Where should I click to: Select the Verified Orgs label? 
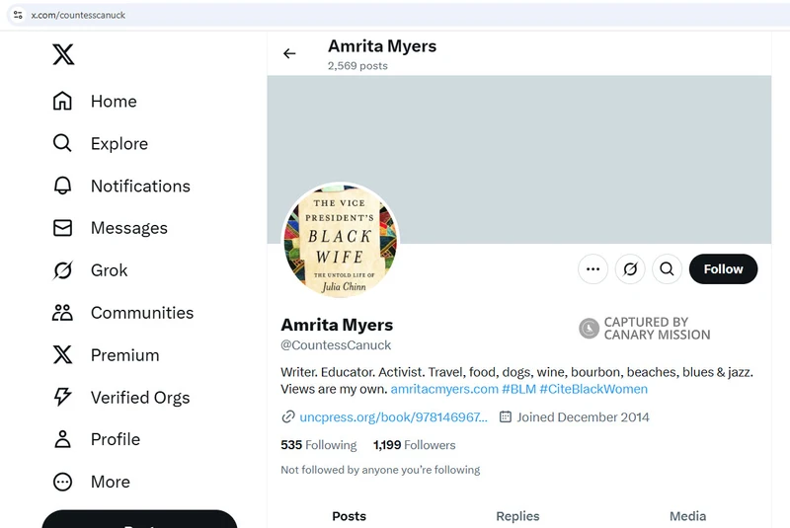click(x=140, y=398)
